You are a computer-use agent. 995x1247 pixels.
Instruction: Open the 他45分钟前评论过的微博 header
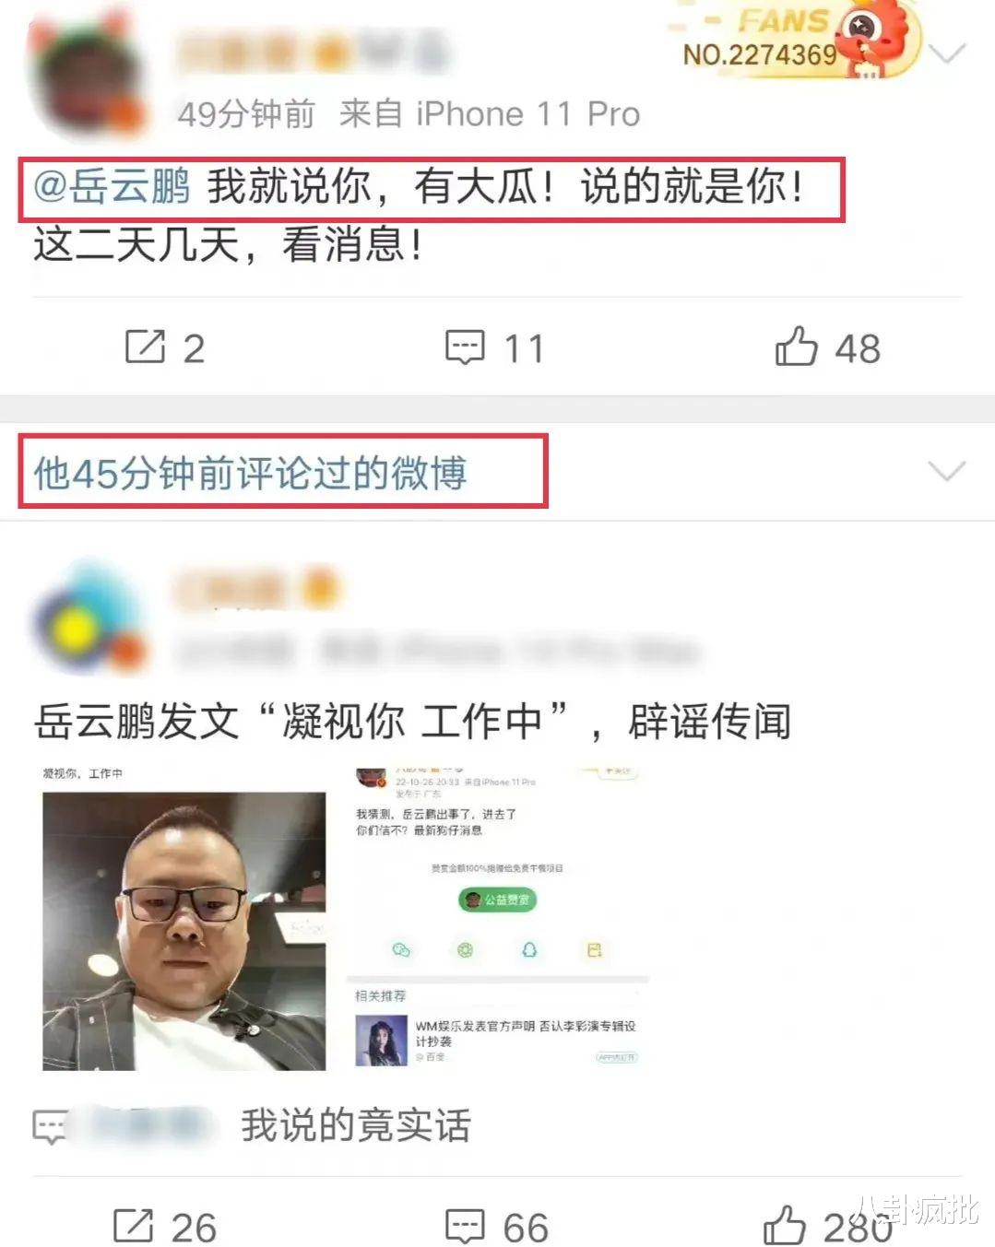pos(251,473)
